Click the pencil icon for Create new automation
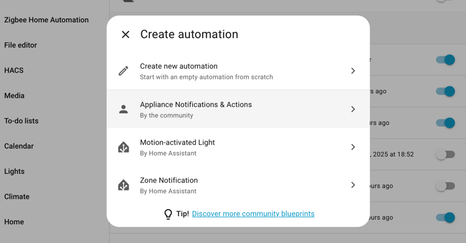Viewport: 466px width, 243px height. 123,71
